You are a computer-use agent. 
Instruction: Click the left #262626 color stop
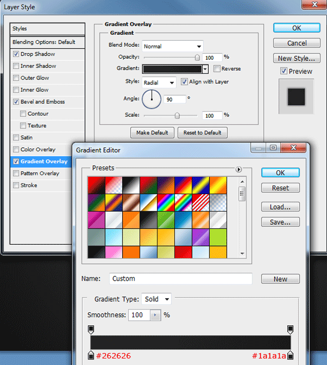(x=91, y=355)
